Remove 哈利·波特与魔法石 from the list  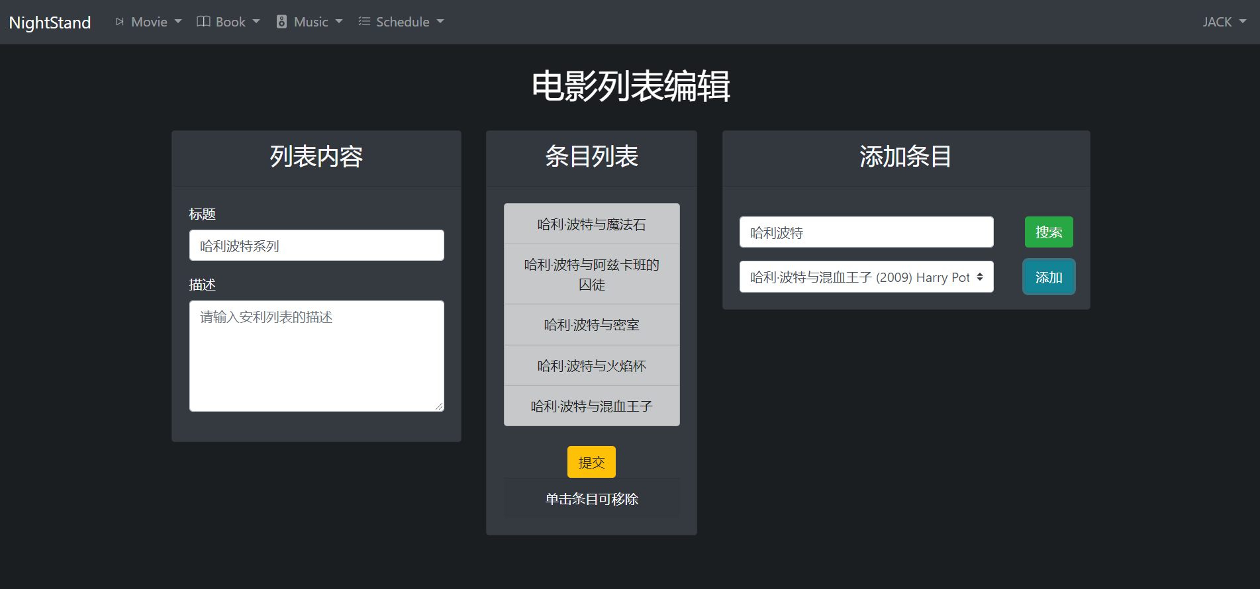(592, 224)
